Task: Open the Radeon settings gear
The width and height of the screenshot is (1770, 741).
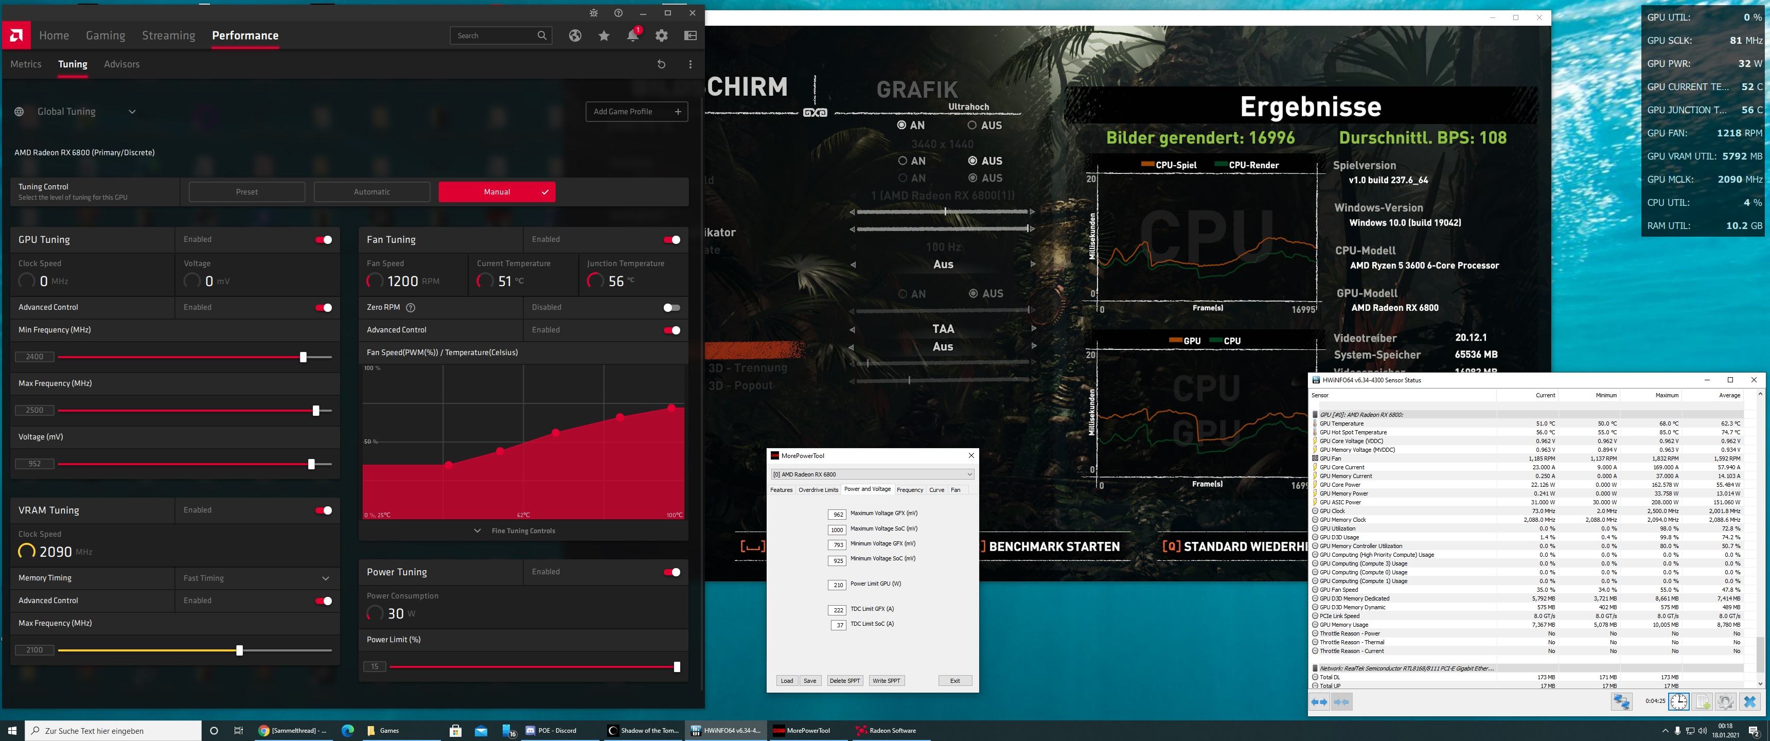Action: coord(662,35)
